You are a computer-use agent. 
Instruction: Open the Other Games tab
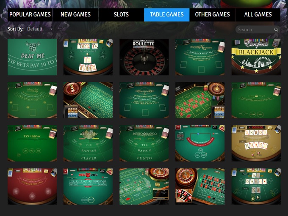212,15
